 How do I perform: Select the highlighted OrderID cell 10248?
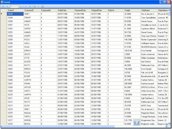(15, 14)
